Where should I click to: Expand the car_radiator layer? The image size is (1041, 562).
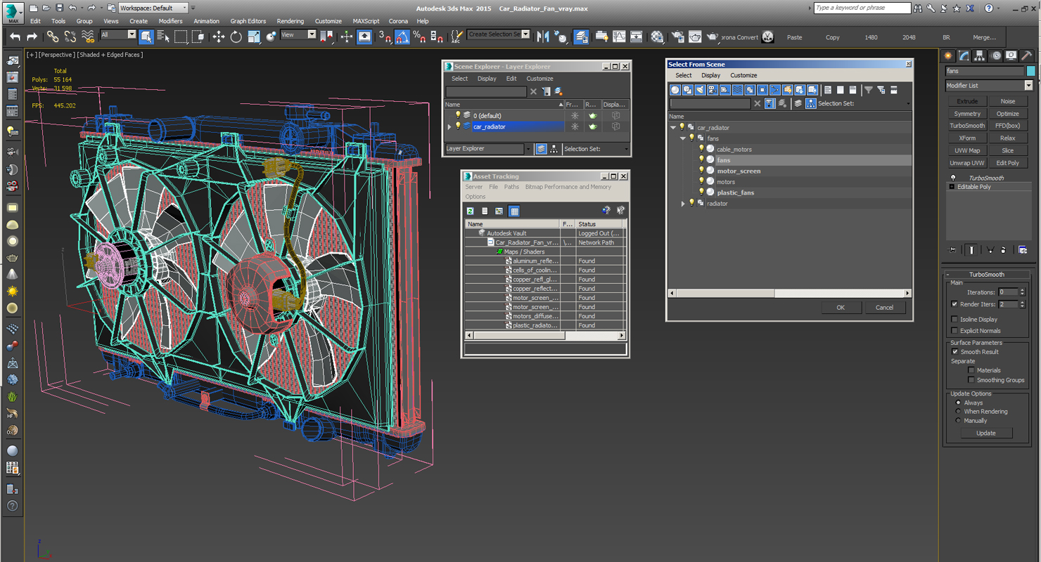point(449,127)
